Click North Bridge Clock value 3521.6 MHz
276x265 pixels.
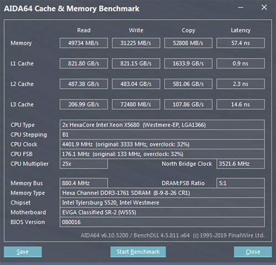pos(241,164)
